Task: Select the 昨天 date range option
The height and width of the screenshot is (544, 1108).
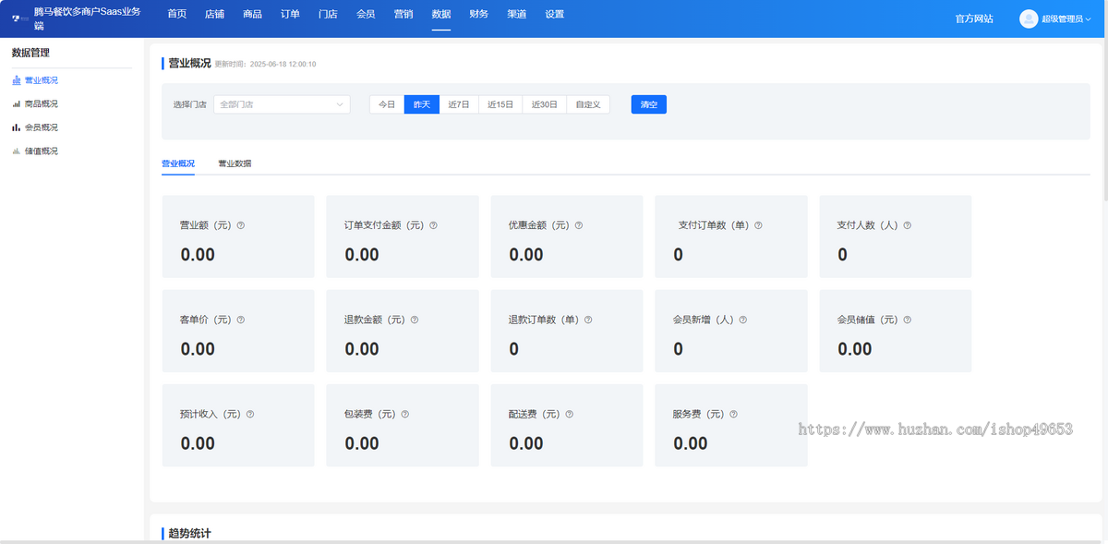Action: (422, 104)
